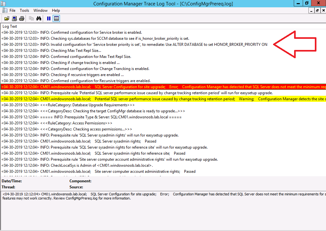Select the yellow change tracking retention Warning row

coord(163,99)
